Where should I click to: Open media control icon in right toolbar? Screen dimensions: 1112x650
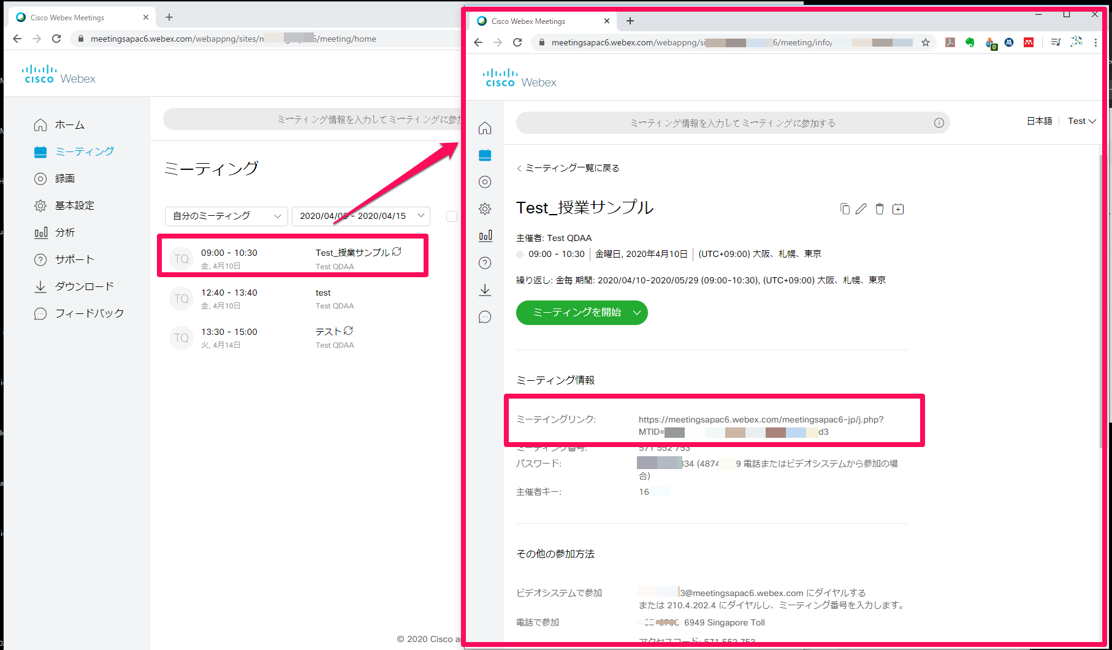click(x=1056, y=42)
